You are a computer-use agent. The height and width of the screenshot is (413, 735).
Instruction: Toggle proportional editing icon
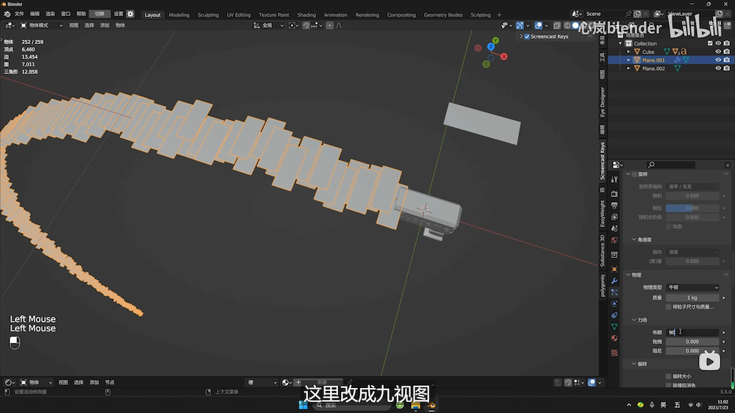(x=329, y=25)
